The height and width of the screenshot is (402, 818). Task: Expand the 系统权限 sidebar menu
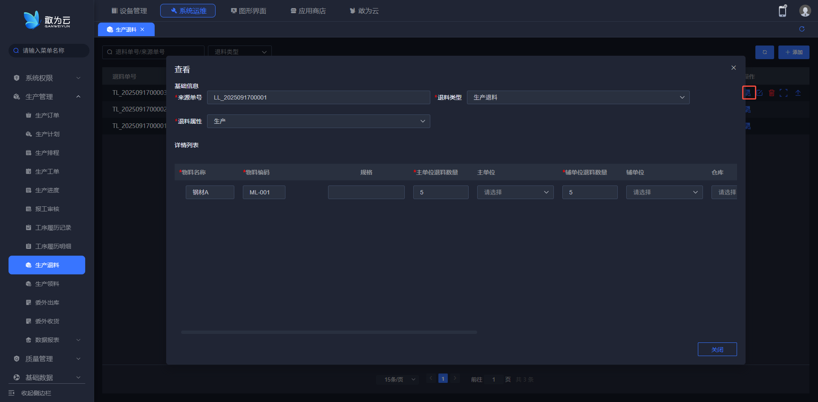tap(47, 78)
